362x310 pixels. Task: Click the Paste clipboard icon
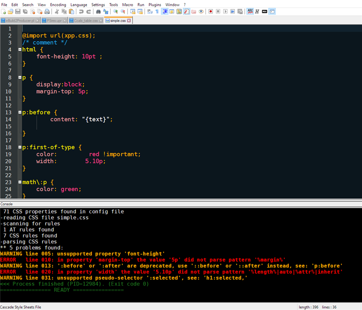pyautogui.click(x=72, y=12)
